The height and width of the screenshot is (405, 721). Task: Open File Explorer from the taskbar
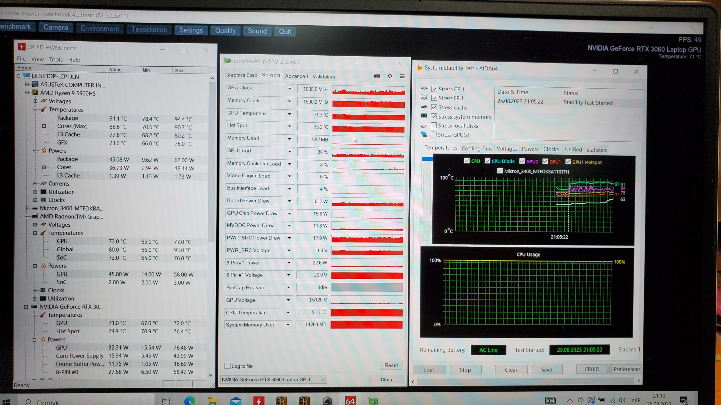213,400
